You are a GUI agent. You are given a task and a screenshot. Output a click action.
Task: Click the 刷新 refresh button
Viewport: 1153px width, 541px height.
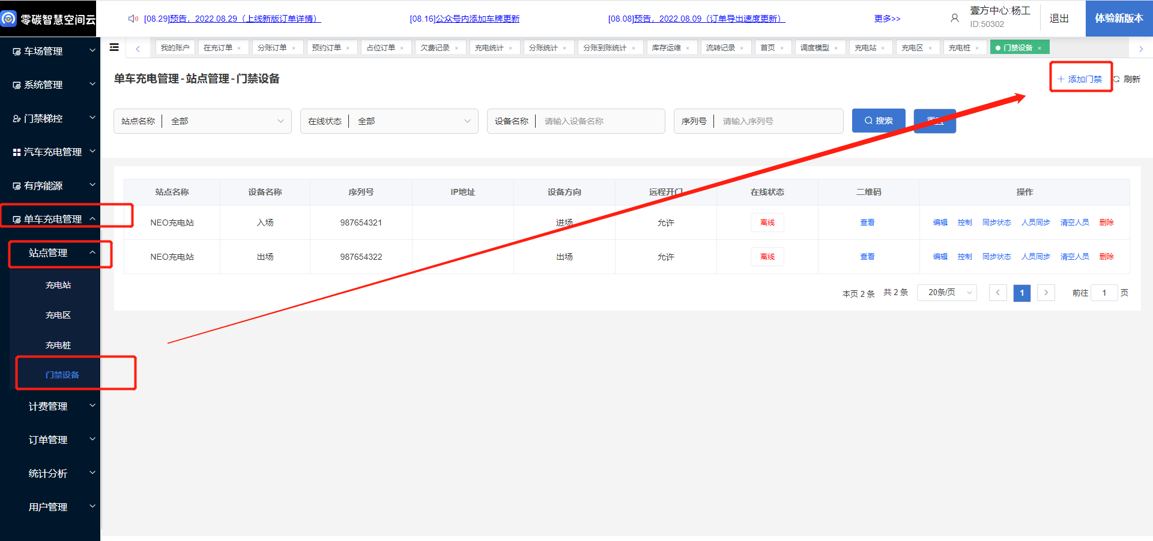point(1127,79)
